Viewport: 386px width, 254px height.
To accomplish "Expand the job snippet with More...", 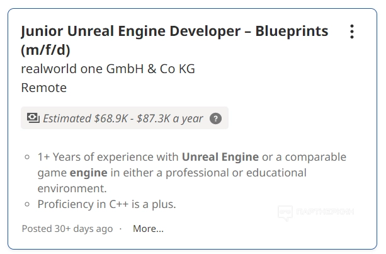I will [x=148, y=229].
